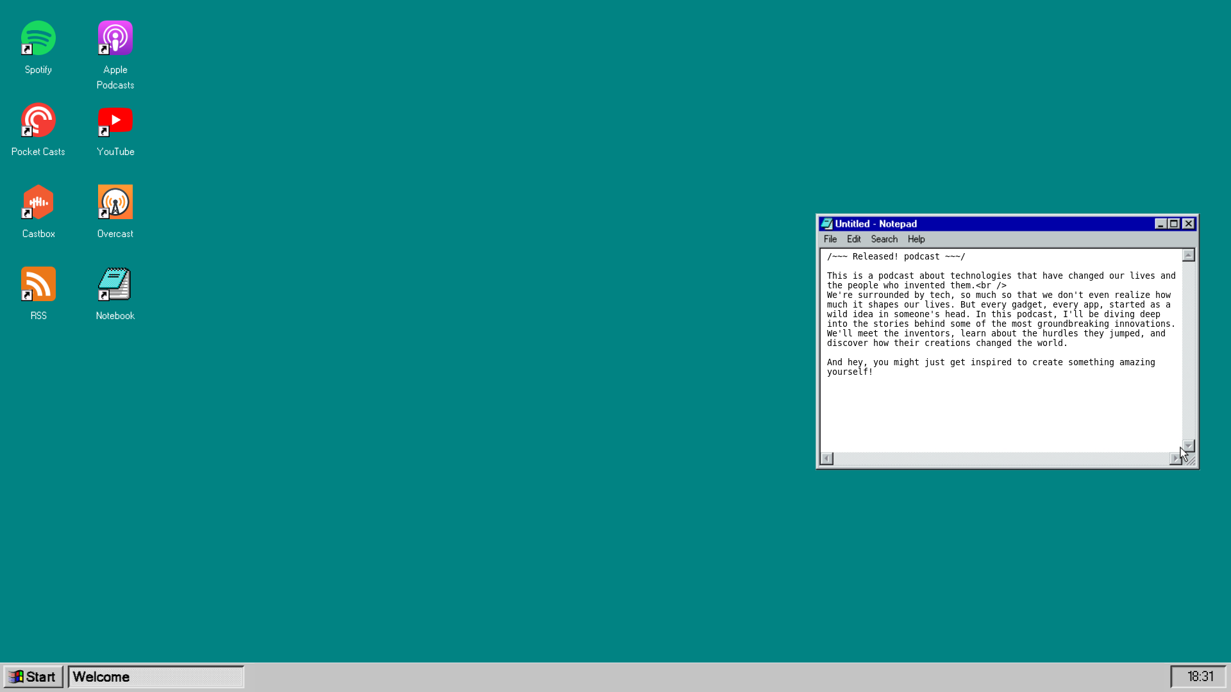The image size is (1231, 692).
Task: Click the resize grip of Notepad window
Action: click(x=1190, y=459)
